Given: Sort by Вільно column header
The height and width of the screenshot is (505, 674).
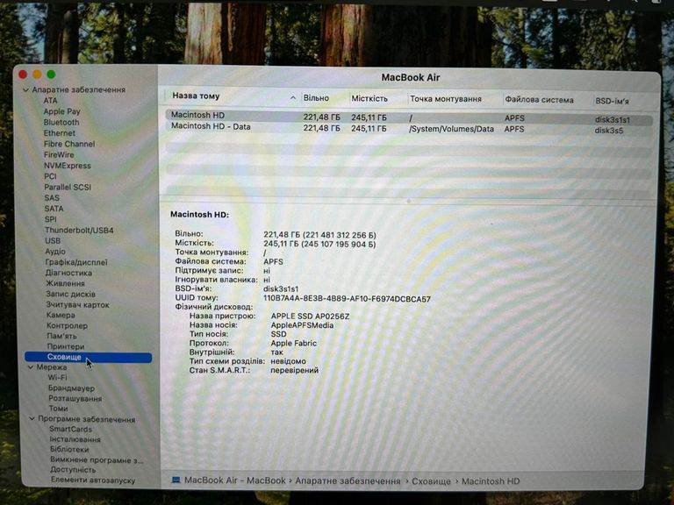Looking at the screenshot, I should pyautogui.click(x=316, y=98).
